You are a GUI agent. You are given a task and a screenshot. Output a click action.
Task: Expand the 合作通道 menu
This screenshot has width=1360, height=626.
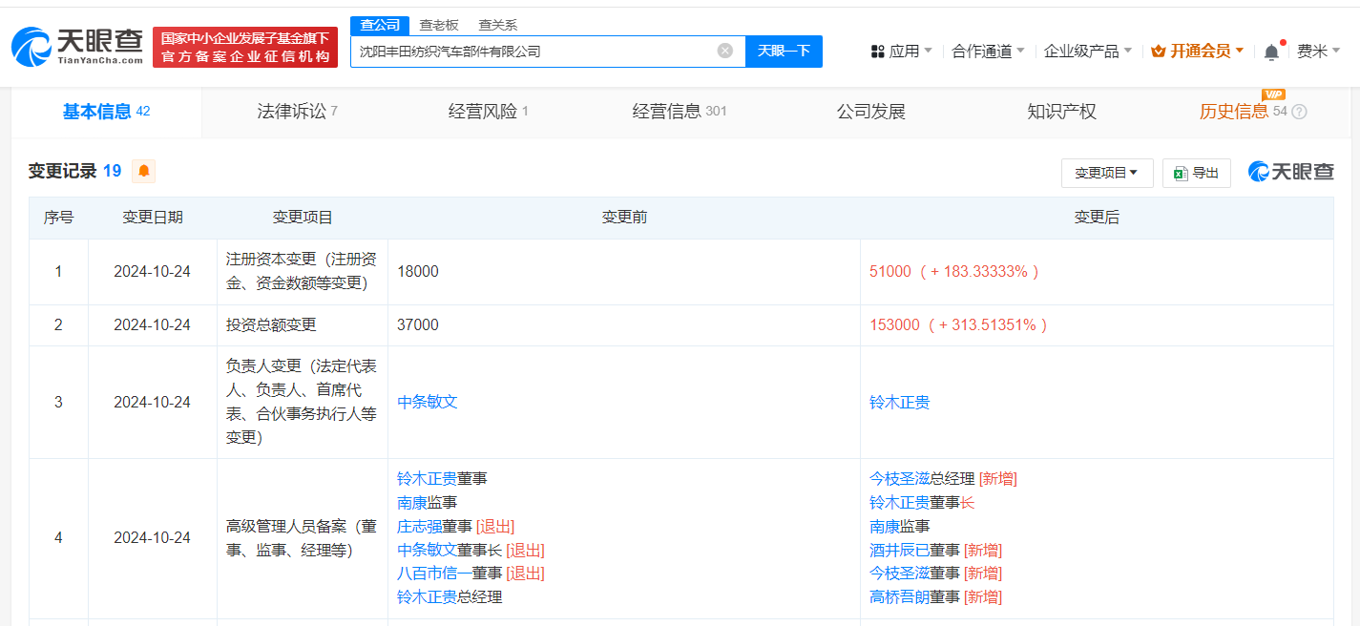pyautogui.click(x=988, y=52)
